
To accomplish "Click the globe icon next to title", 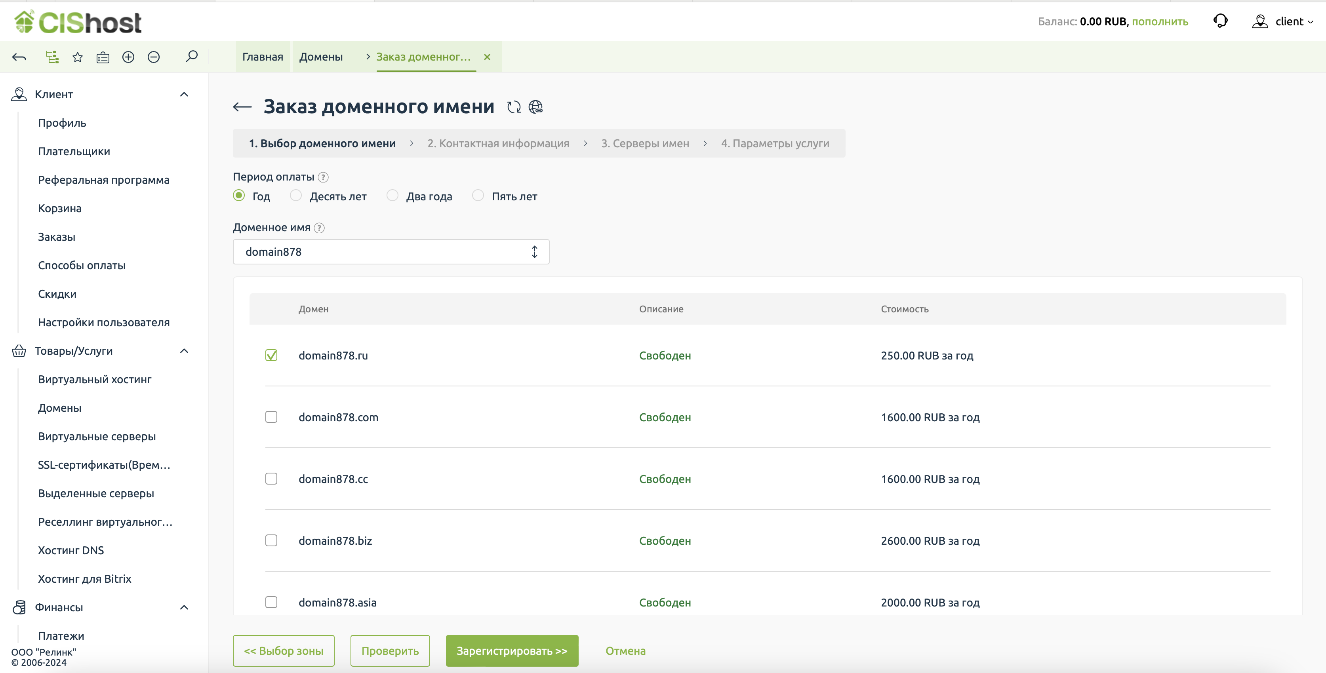I will tap(535, 107).
